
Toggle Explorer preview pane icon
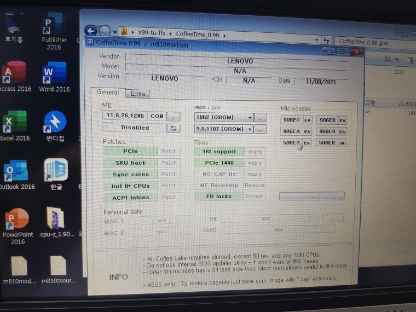[410, 60]
